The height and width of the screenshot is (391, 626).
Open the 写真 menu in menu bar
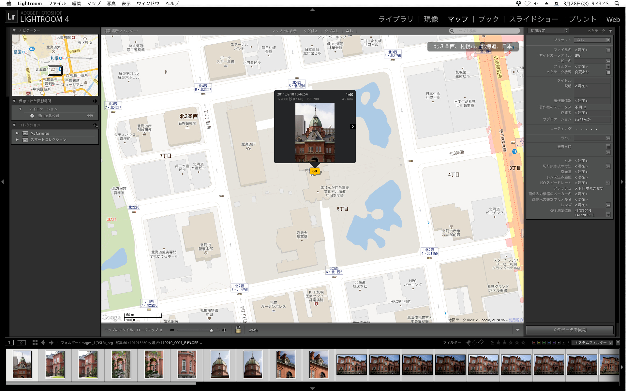point(111,3)
